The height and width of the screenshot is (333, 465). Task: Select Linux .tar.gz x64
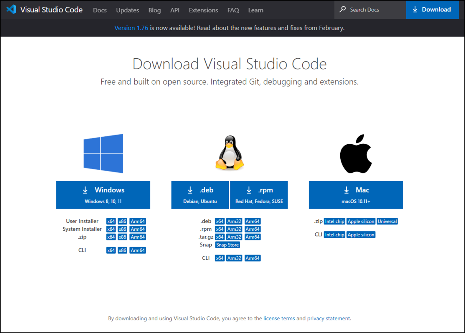click(x=220, y=237)
